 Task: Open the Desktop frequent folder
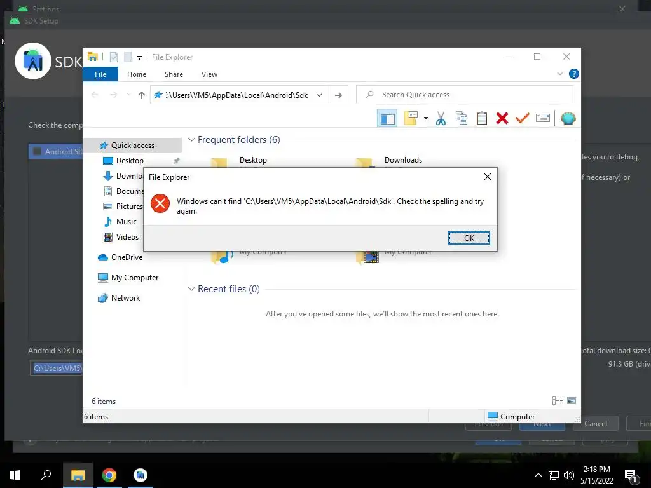253,160
